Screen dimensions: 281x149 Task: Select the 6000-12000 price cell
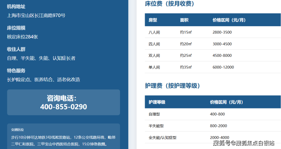223,67
